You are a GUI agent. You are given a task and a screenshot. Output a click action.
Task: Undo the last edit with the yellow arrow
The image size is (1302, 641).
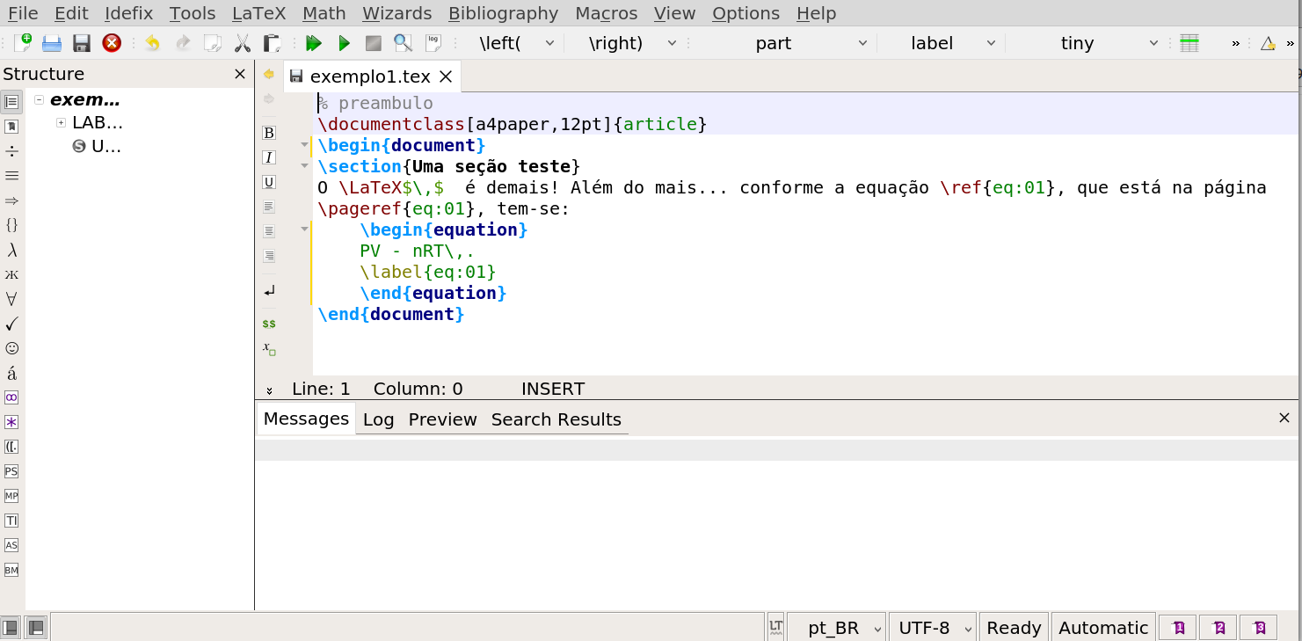(x=153, y=42)
